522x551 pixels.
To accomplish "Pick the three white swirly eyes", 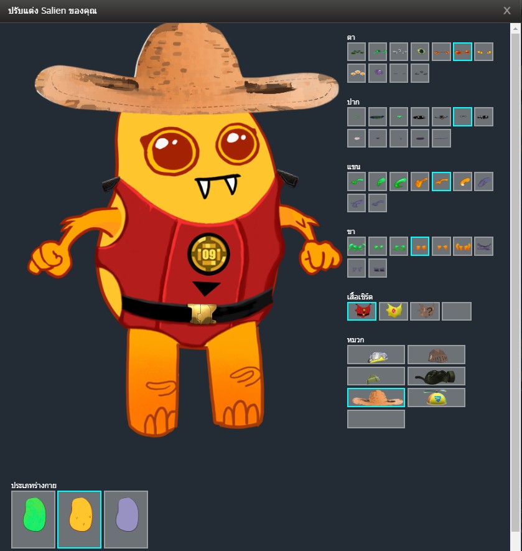I will (399, 52).
